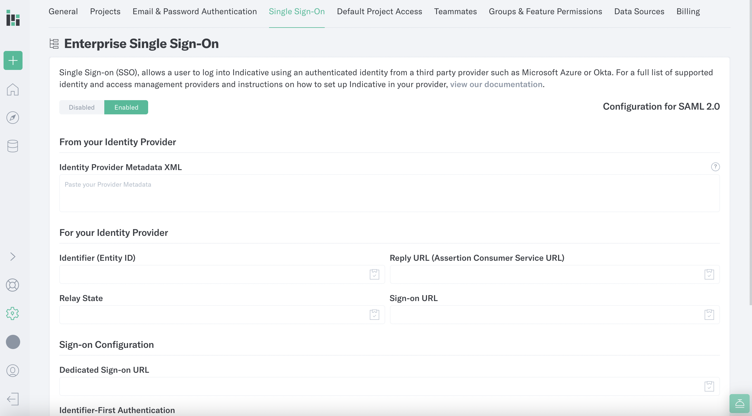Click the sign-out arrow sidebar icon

(x=13, y=399)
